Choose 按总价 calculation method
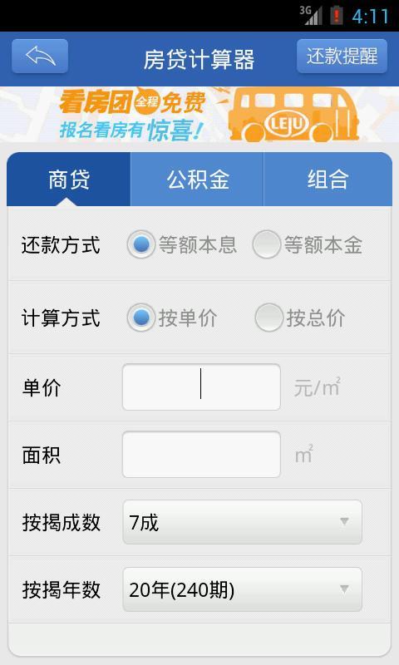Image resolution: width=399 pixels, height=665 pixels. tap(300, 318)
